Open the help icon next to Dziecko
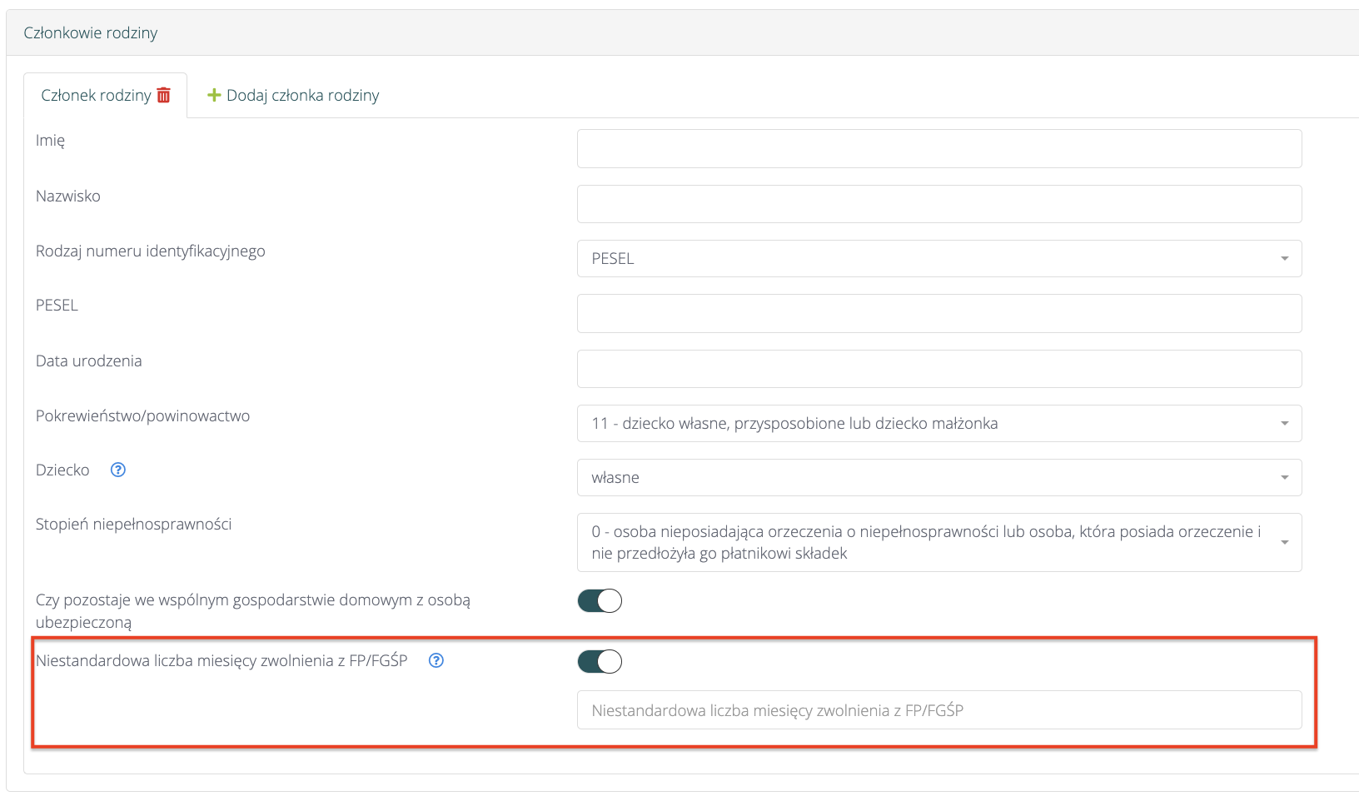 (118, 470)
